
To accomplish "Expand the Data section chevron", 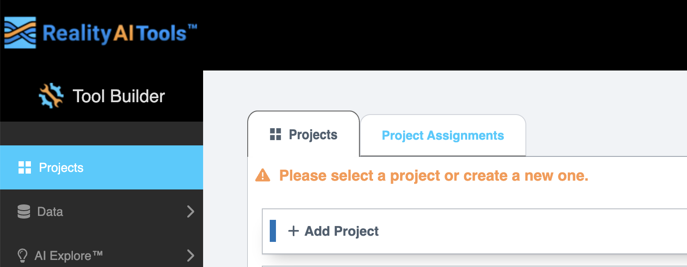I will click(x=190, y=211).
